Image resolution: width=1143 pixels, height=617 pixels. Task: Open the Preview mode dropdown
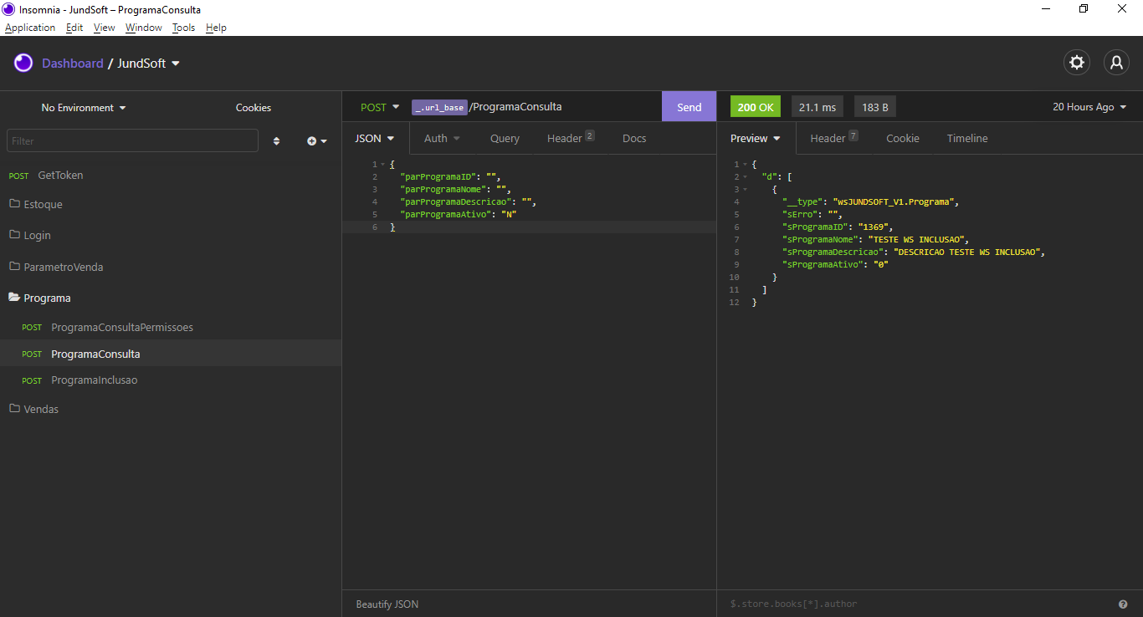coord(756,139)
